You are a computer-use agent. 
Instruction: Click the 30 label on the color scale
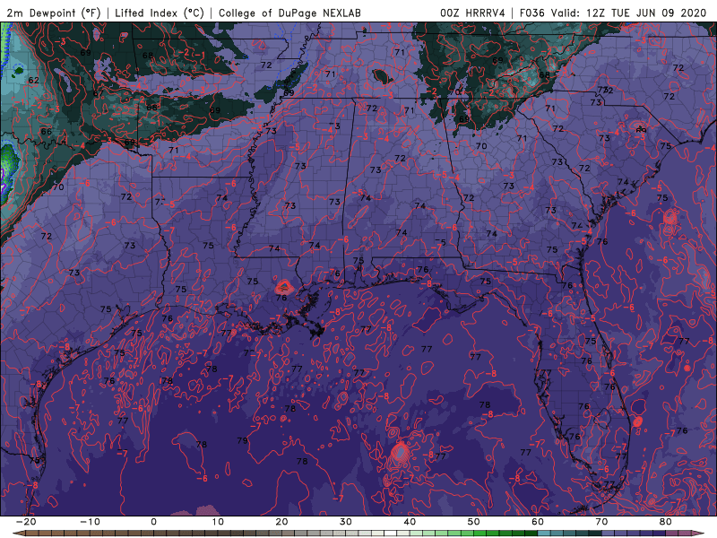pos(346,522)
